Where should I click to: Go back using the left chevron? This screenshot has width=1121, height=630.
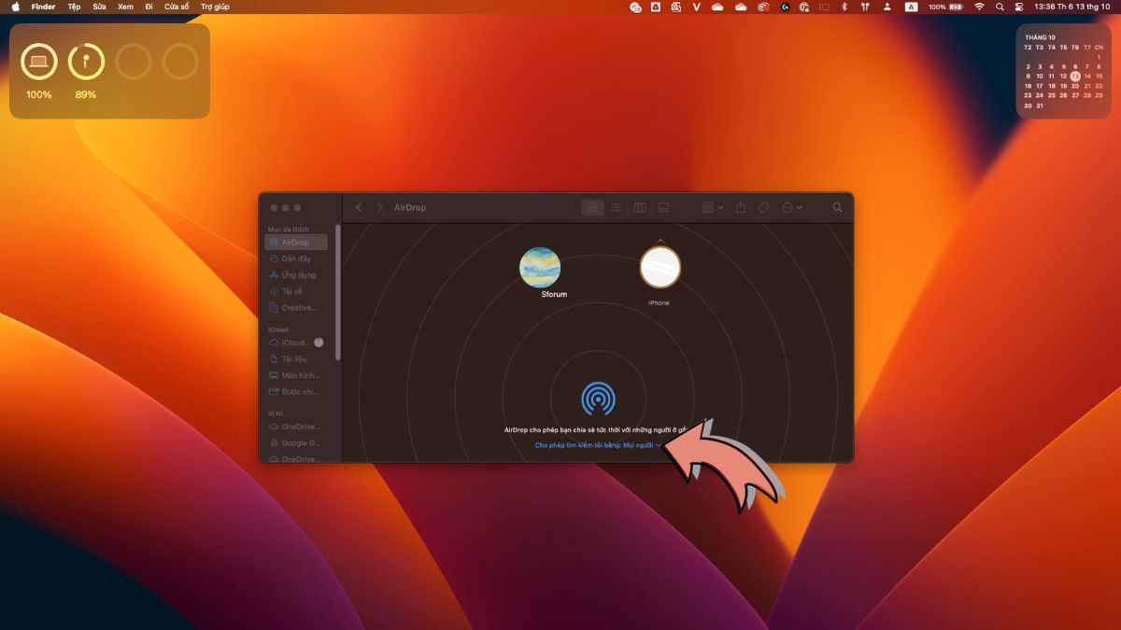tap(359, 207)
